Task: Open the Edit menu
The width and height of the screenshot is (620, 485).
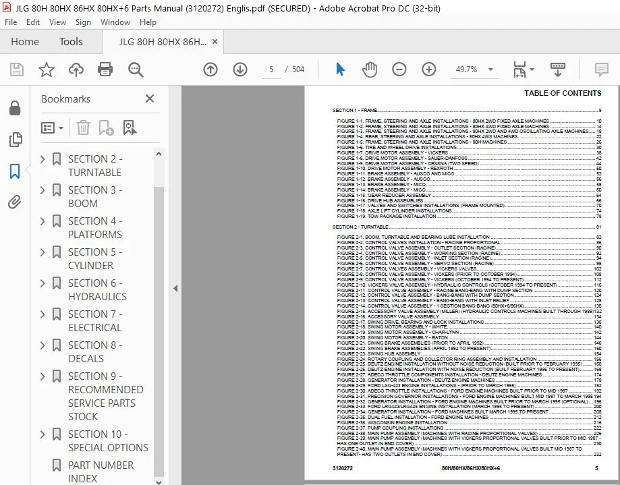Action: [x=33, y=22]
